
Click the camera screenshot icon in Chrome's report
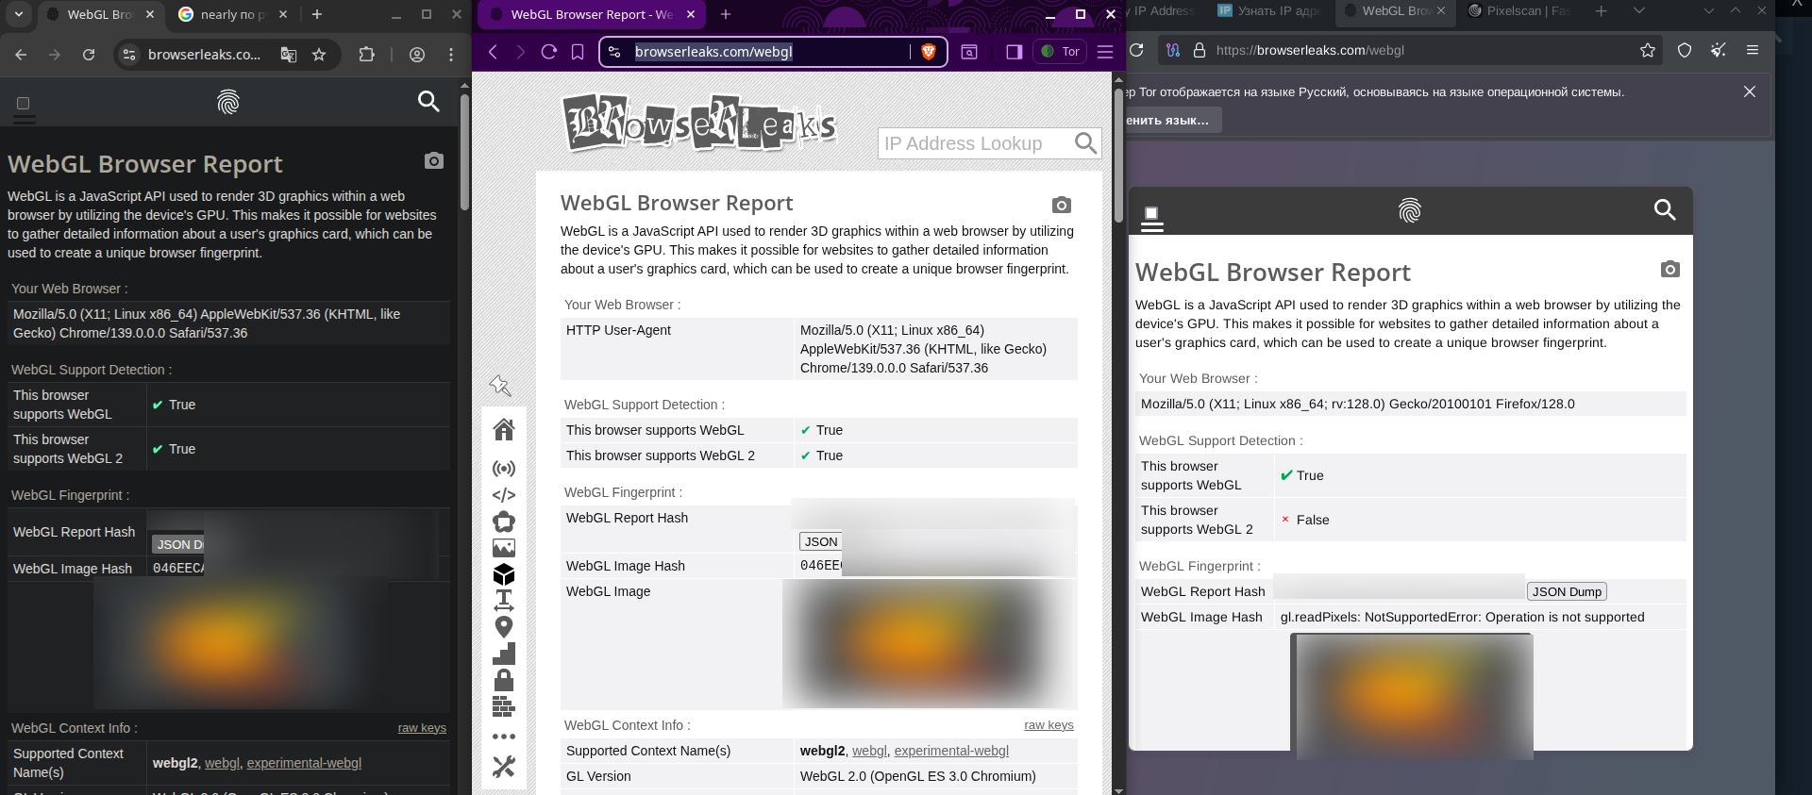pyautogui.click(x=434, y=160)
